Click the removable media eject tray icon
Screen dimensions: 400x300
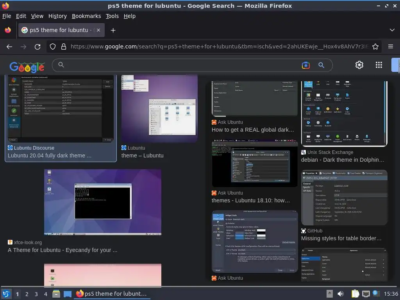(330, 294)
